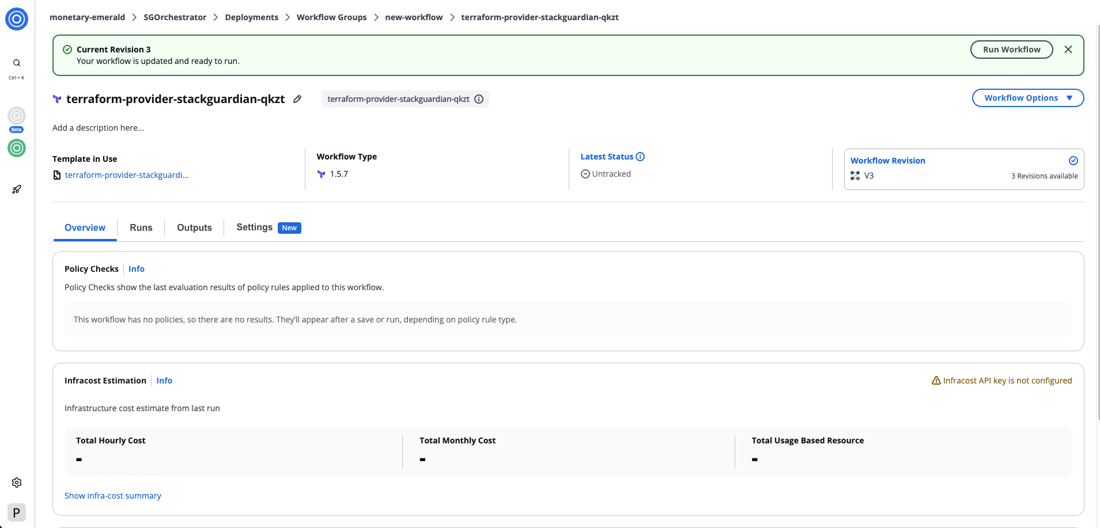Image resolution: width=1100 pixels, height=528 pixels.
Task: Open the Workflow Revision V3 selector
Action: click(963, 169)
